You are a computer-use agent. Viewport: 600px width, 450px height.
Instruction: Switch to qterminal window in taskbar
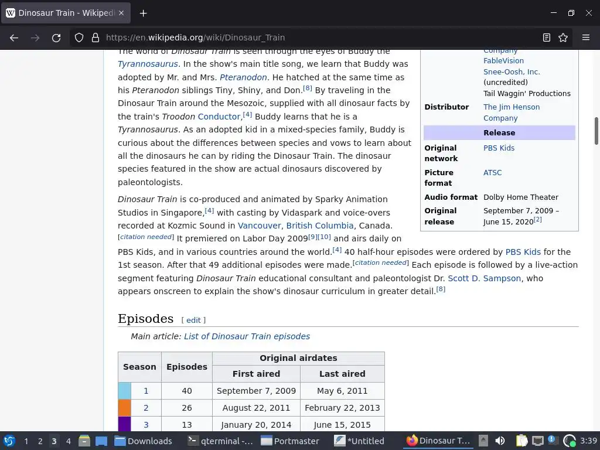pyautogui.click(x=221, y=441)
